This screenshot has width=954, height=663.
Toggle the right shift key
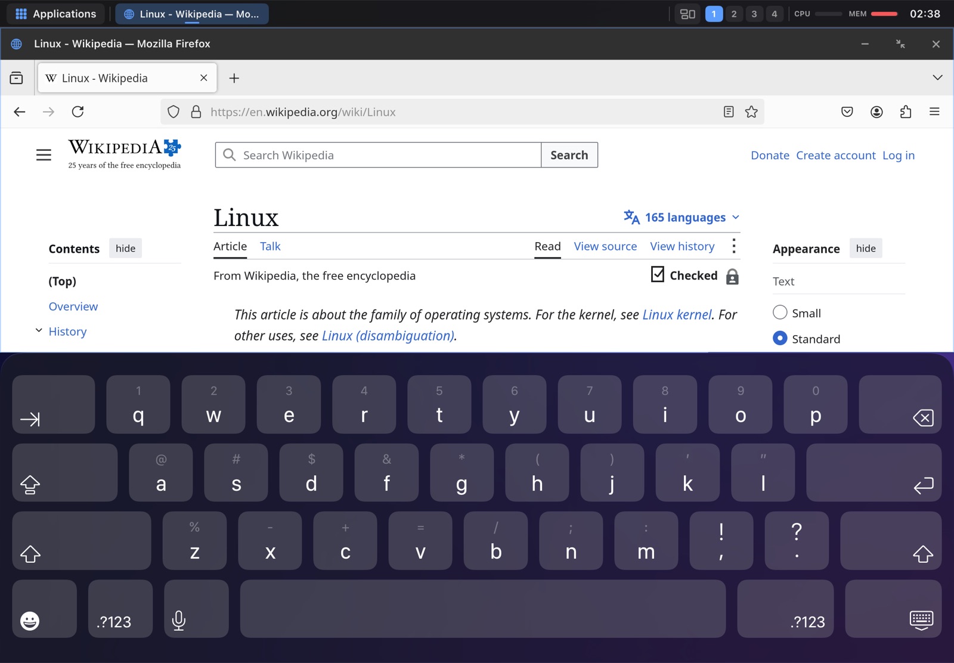pos(891,541)
